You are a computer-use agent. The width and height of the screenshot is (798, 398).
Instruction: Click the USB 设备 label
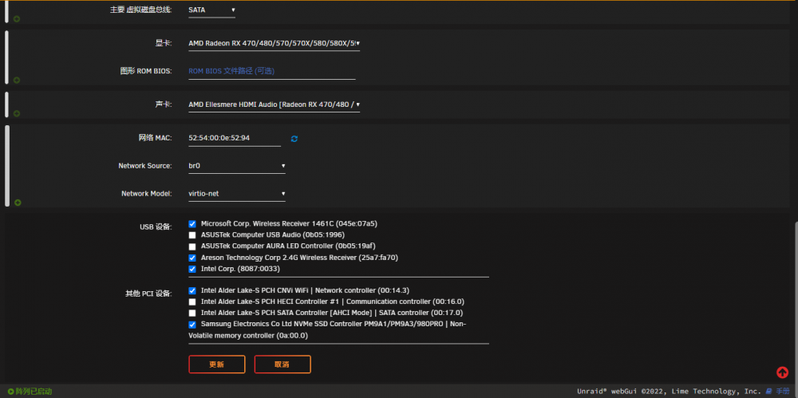point(156,227)
